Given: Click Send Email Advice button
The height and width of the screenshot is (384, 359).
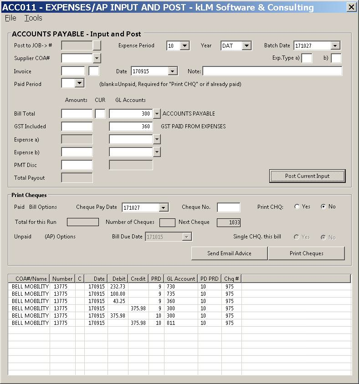Looking at the screenshot, I should (229, 253).
